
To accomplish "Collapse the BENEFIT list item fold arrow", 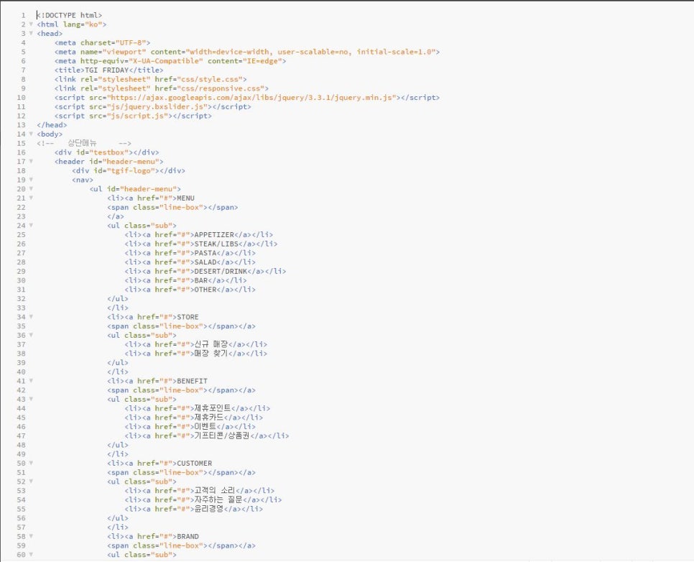I will click(31, 381).
